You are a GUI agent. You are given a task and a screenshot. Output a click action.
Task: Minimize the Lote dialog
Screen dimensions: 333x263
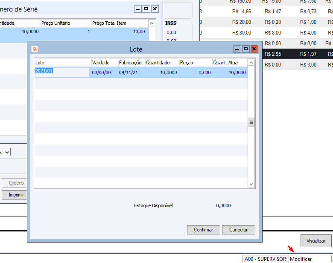[237, 49]
